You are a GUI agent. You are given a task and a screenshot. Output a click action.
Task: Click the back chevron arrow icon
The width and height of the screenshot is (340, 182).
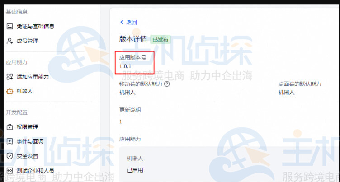(122, 22)
